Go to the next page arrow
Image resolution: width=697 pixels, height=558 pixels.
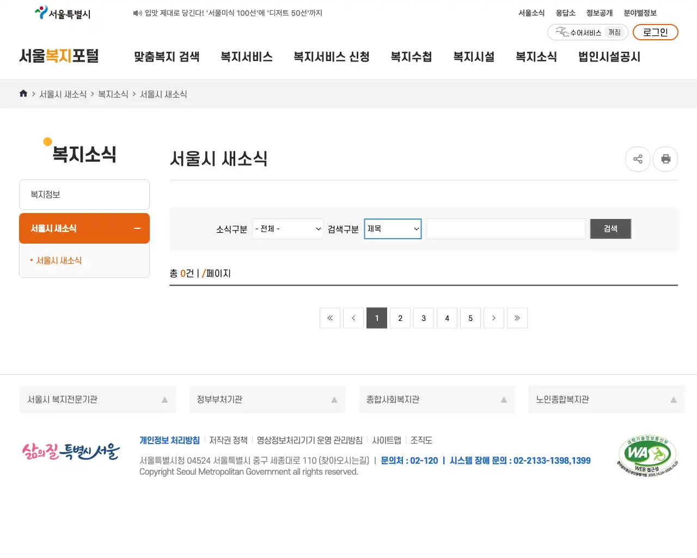pos(494,318)
